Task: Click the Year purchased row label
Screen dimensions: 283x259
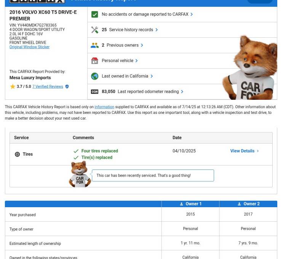Action: click(x=22, y=215)
